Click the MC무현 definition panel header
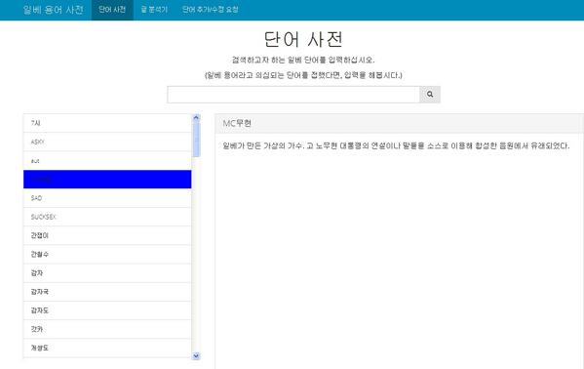 [400, 124]
